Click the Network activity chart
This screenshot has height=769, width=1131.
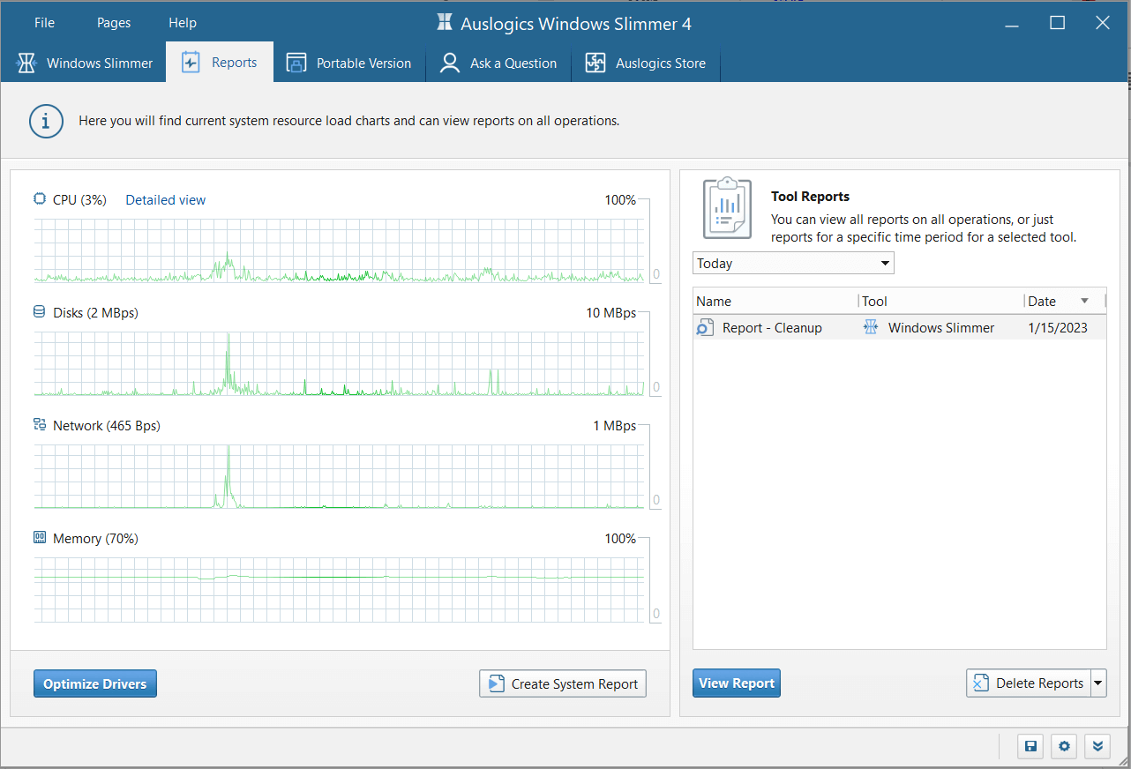click(339, 476)
